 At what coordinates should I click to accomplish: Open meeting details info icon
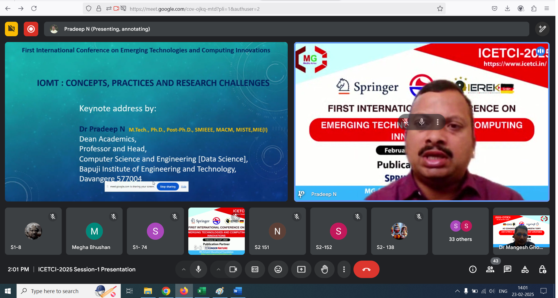coord(473,270)
